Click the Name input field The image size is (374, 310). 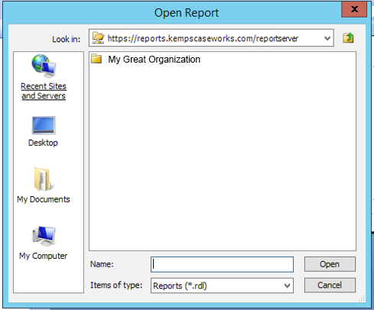222,264
